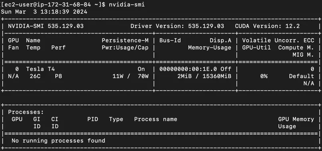Click the nvidia-smi command text
Viewport: 322px width, 151px height.
click(x=127, y=4)
